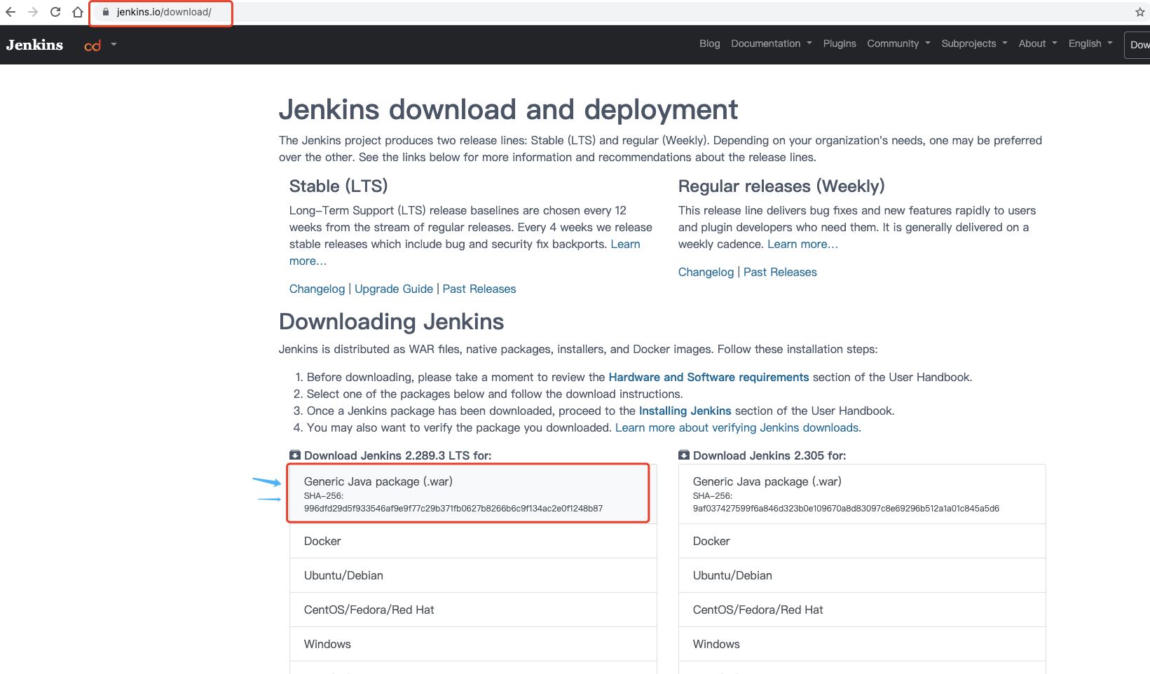1150x674 pixels.
Task: Open Learn more about verifying Jenkins downloads
Action: click(x=738, y=427)
